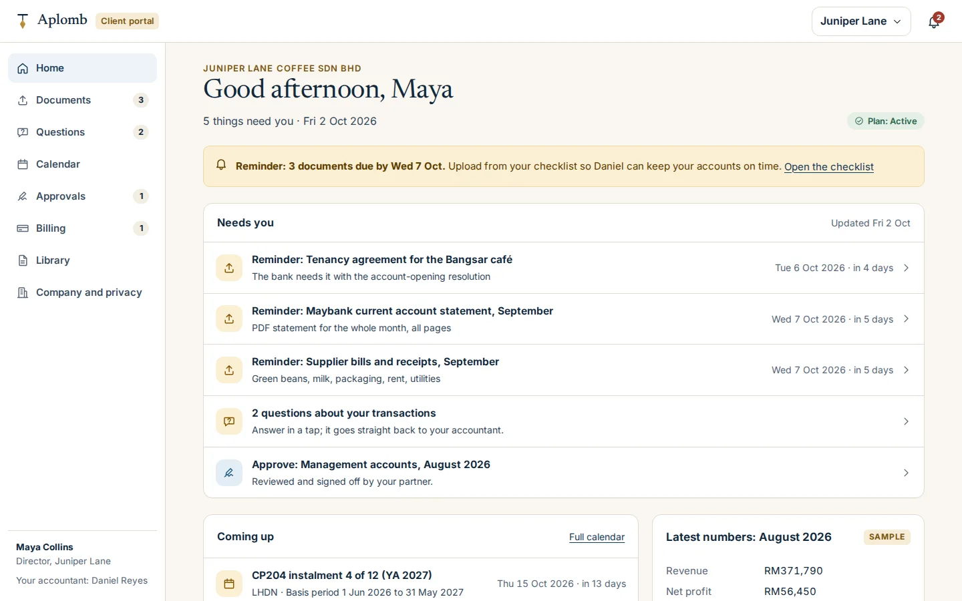This screenshot has width=962, height=601.
Task: Click the Library document icon in sidebar
Action: pos(23,260)
